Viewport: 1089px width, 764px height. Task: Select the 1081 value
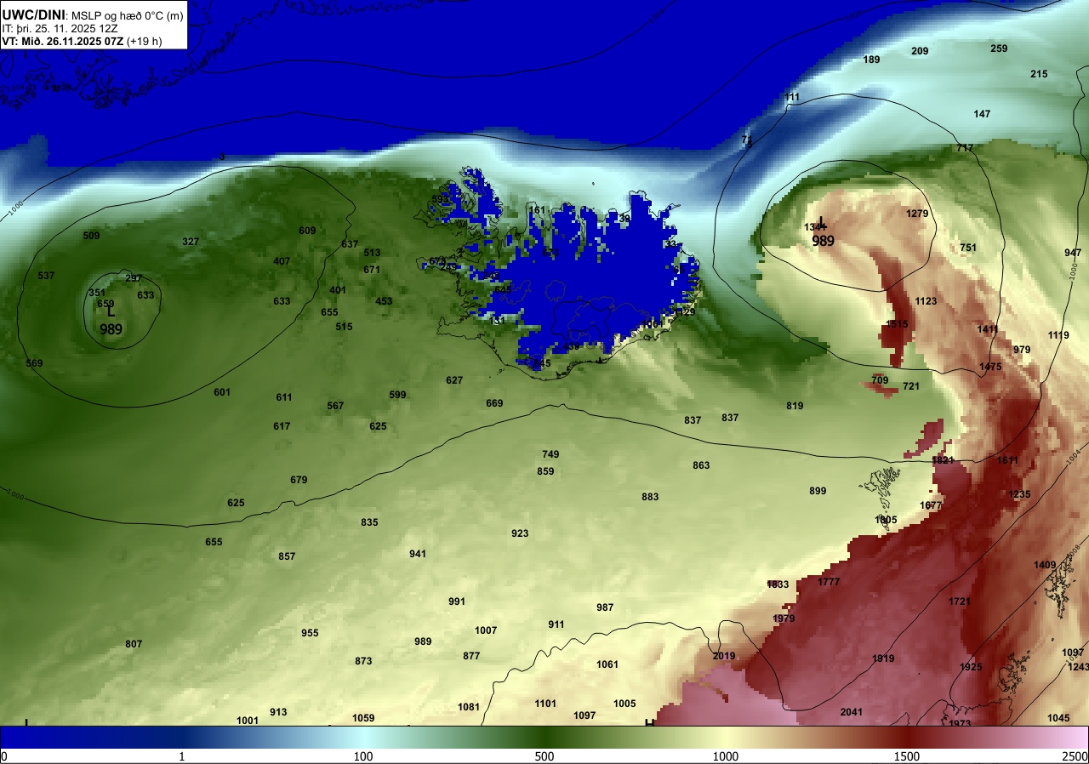(x=469, y=707)
